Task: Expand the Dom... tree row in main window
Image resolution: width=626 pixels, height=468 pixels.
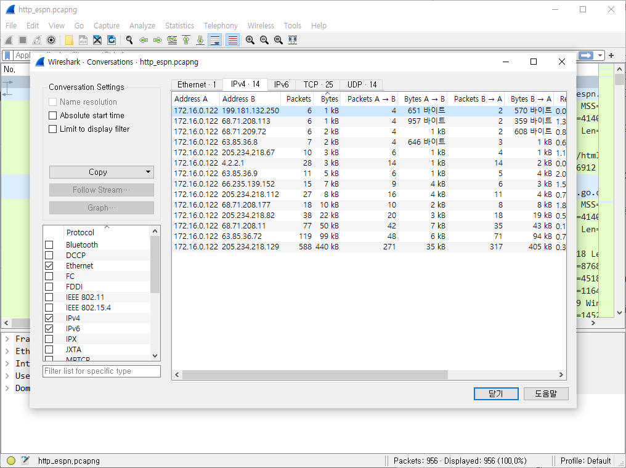Action: pyautogui.click(x=7, y=388)
